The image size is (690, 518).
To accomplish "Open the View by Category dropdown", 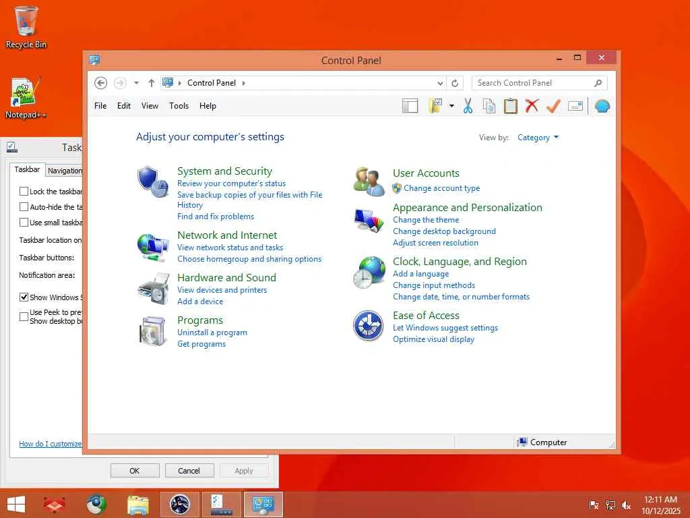I will click(538, 138).
